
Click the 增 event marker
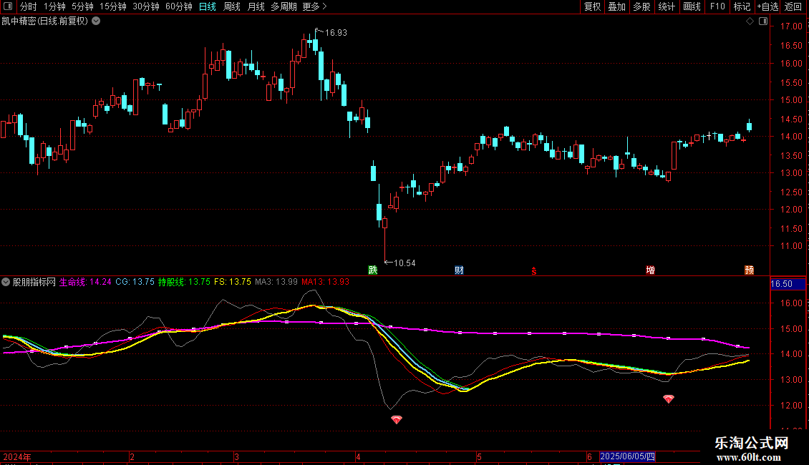click(650, 270)
